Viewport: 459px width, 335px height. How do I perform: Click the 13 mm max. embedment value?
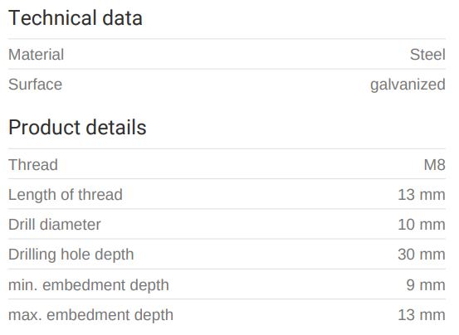(422, 315)
